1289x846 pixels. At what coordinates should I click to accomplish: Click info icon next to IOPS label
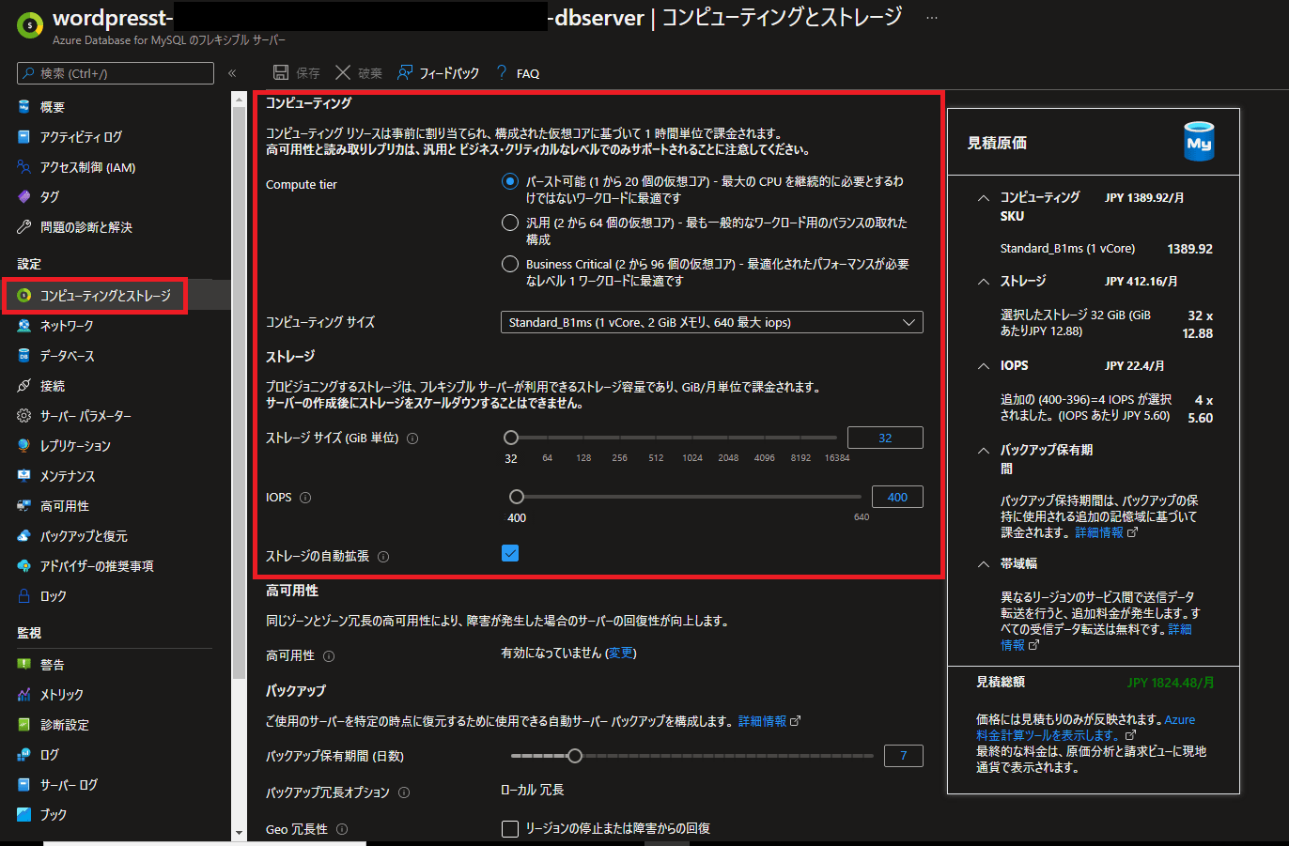(305, 498)
